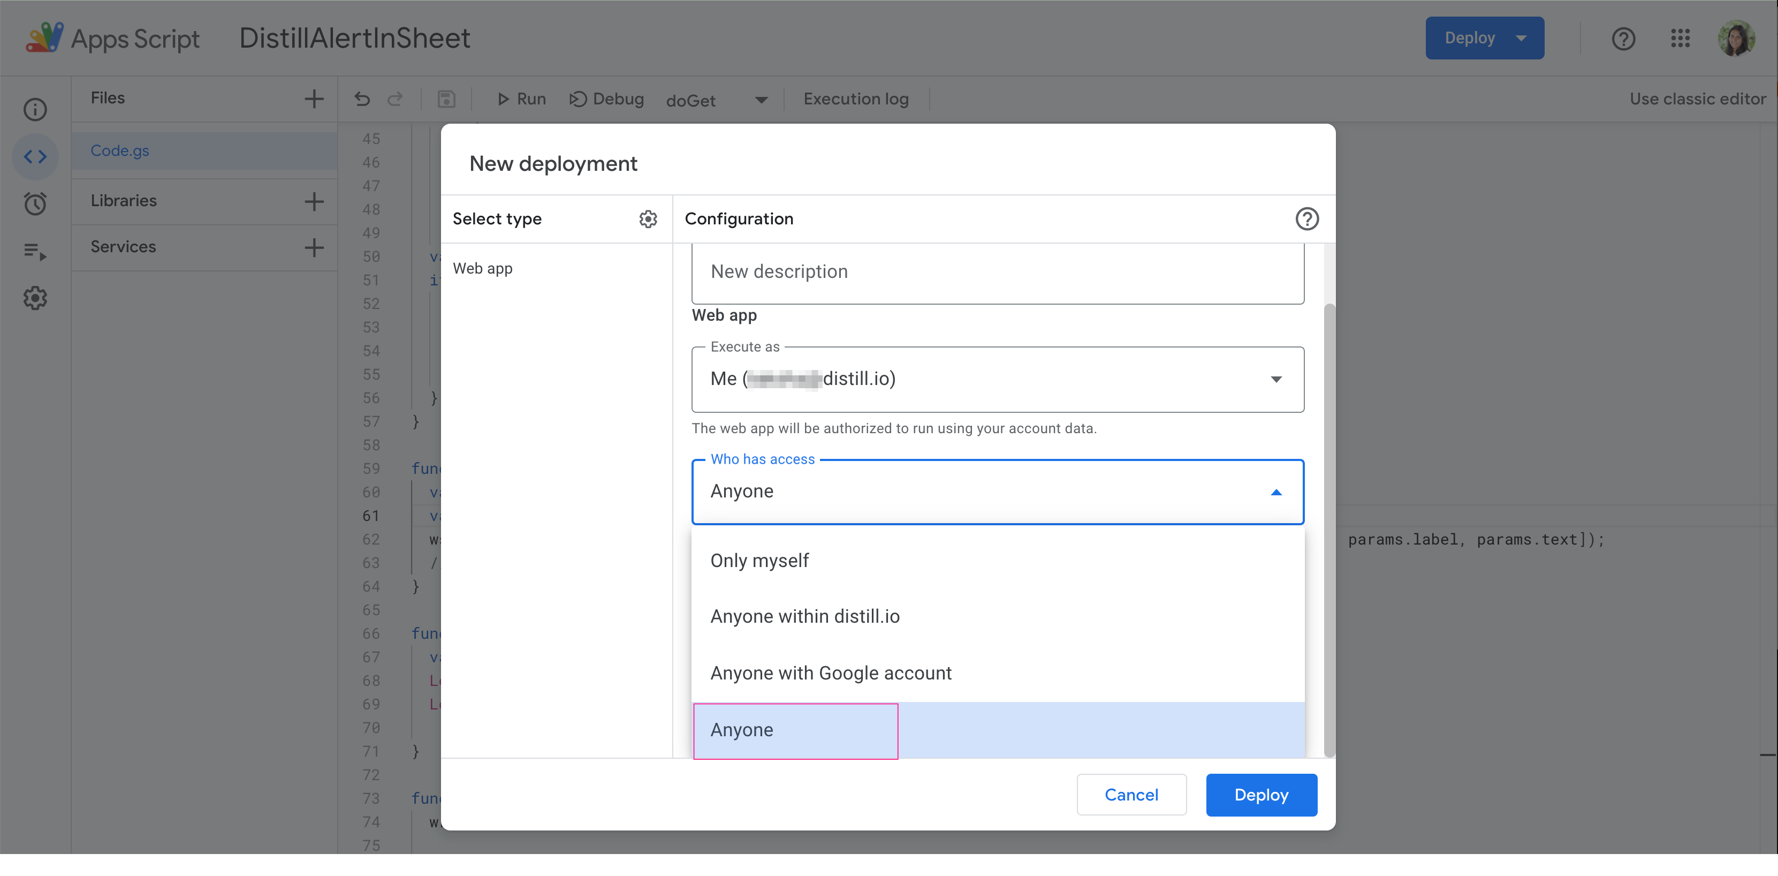Screen dimensions: 1778x876
Task: Cancel the new deployment
Action: coord(1131,795)
